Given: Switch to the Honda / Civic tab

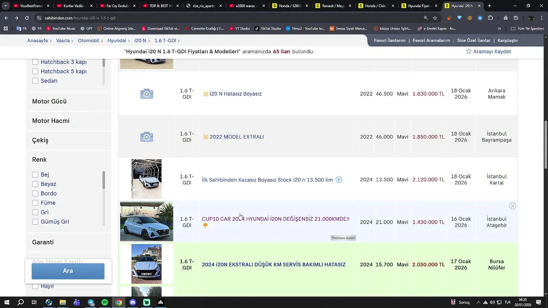Looking at the screenshot, I should click(x=377, y=6).
